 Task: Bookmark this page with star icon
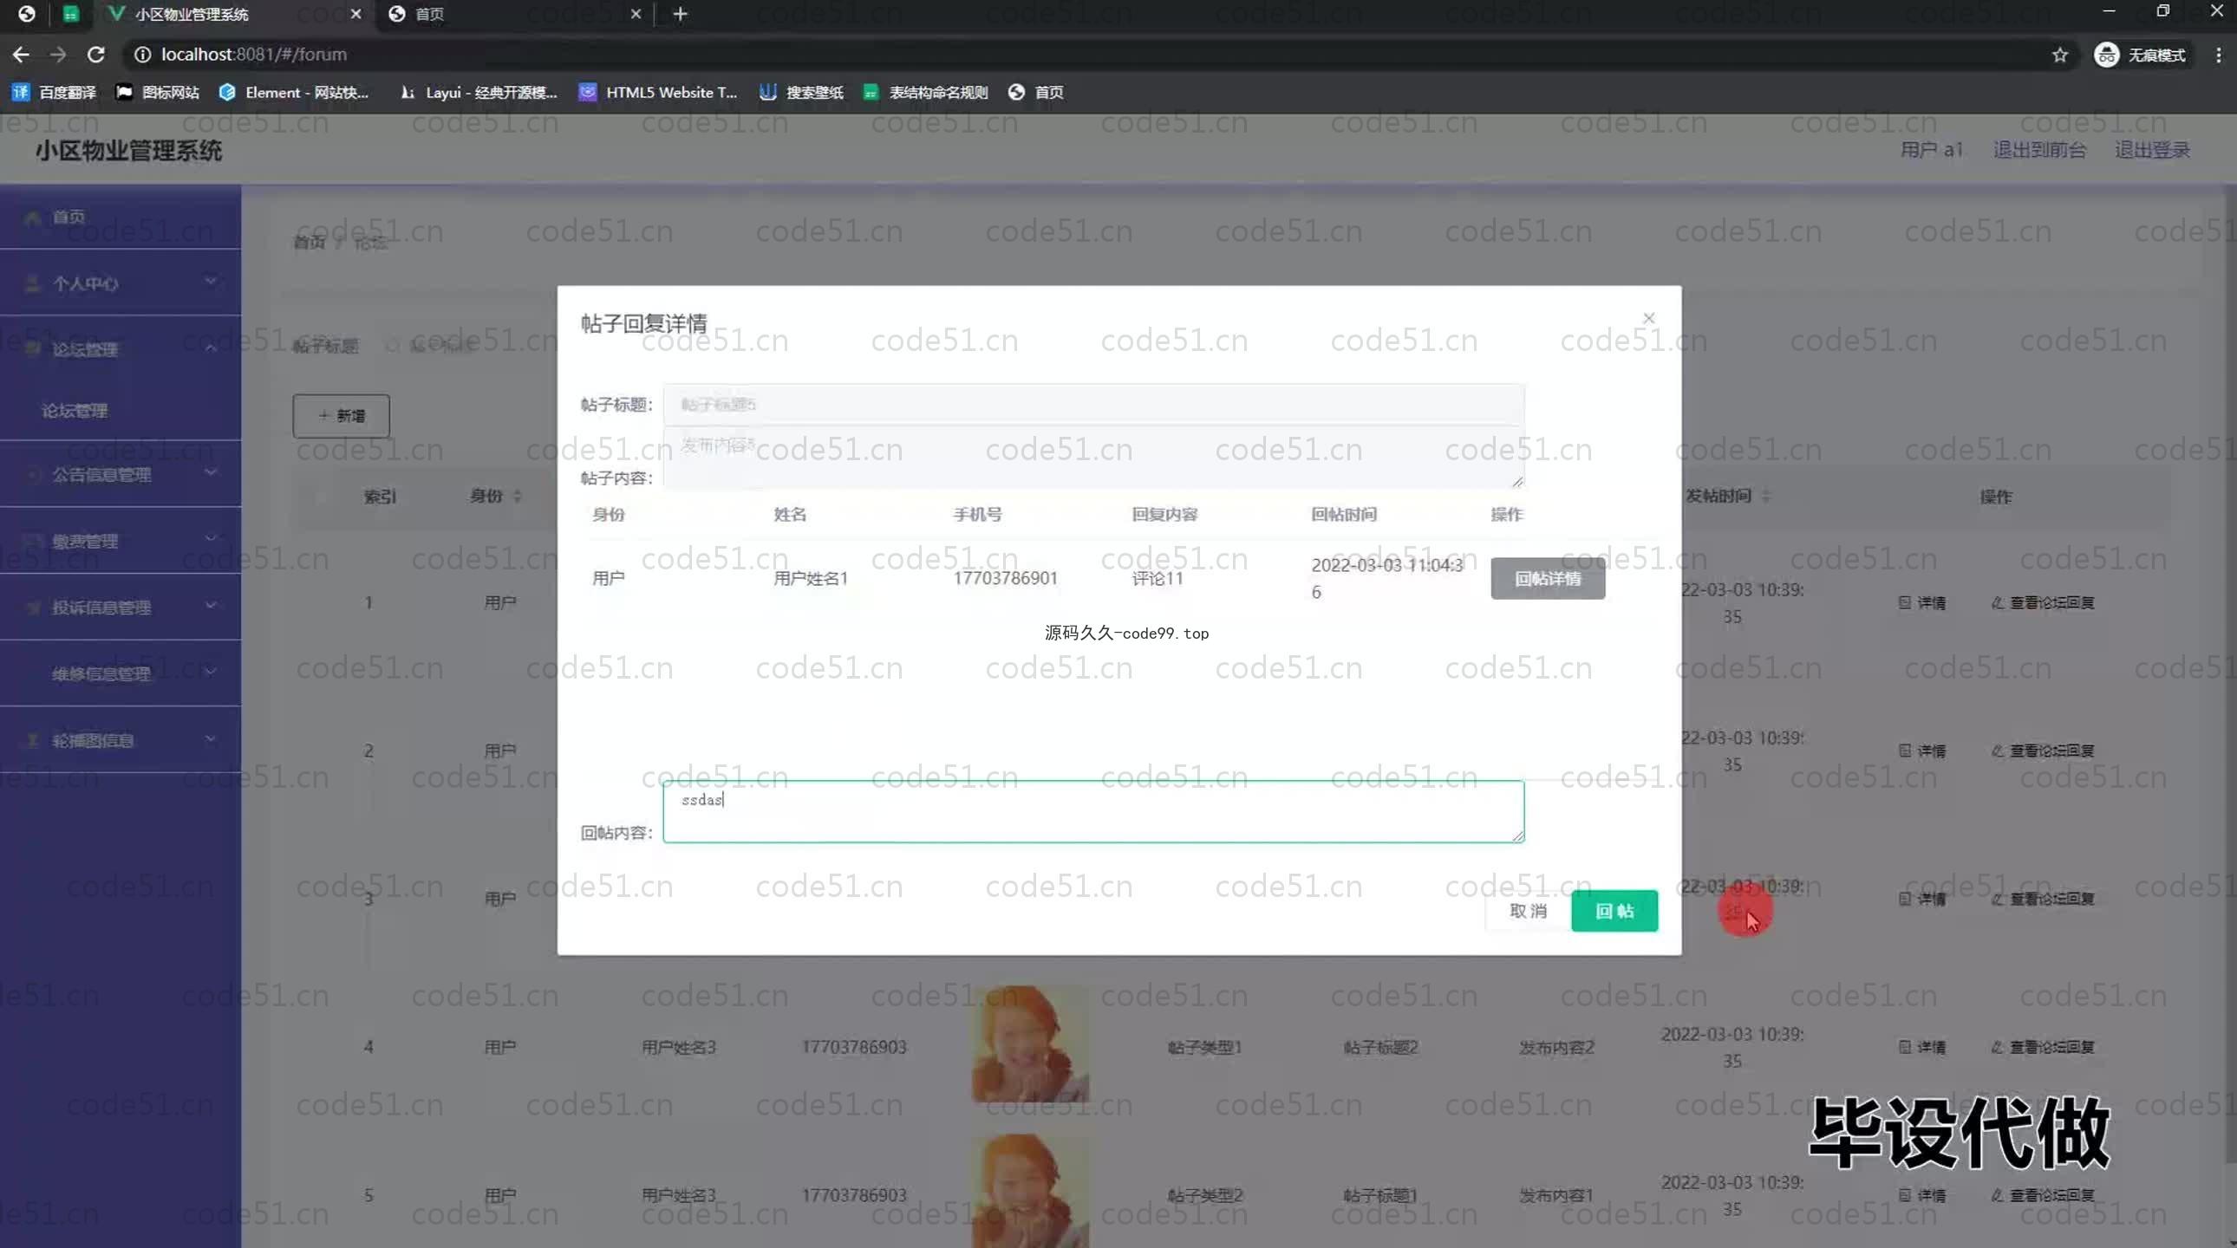click(x=2060, y=55)
